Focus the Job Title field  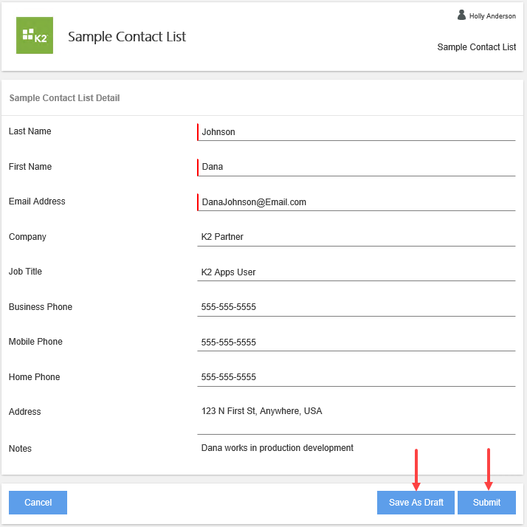click(x=356, y=272)
